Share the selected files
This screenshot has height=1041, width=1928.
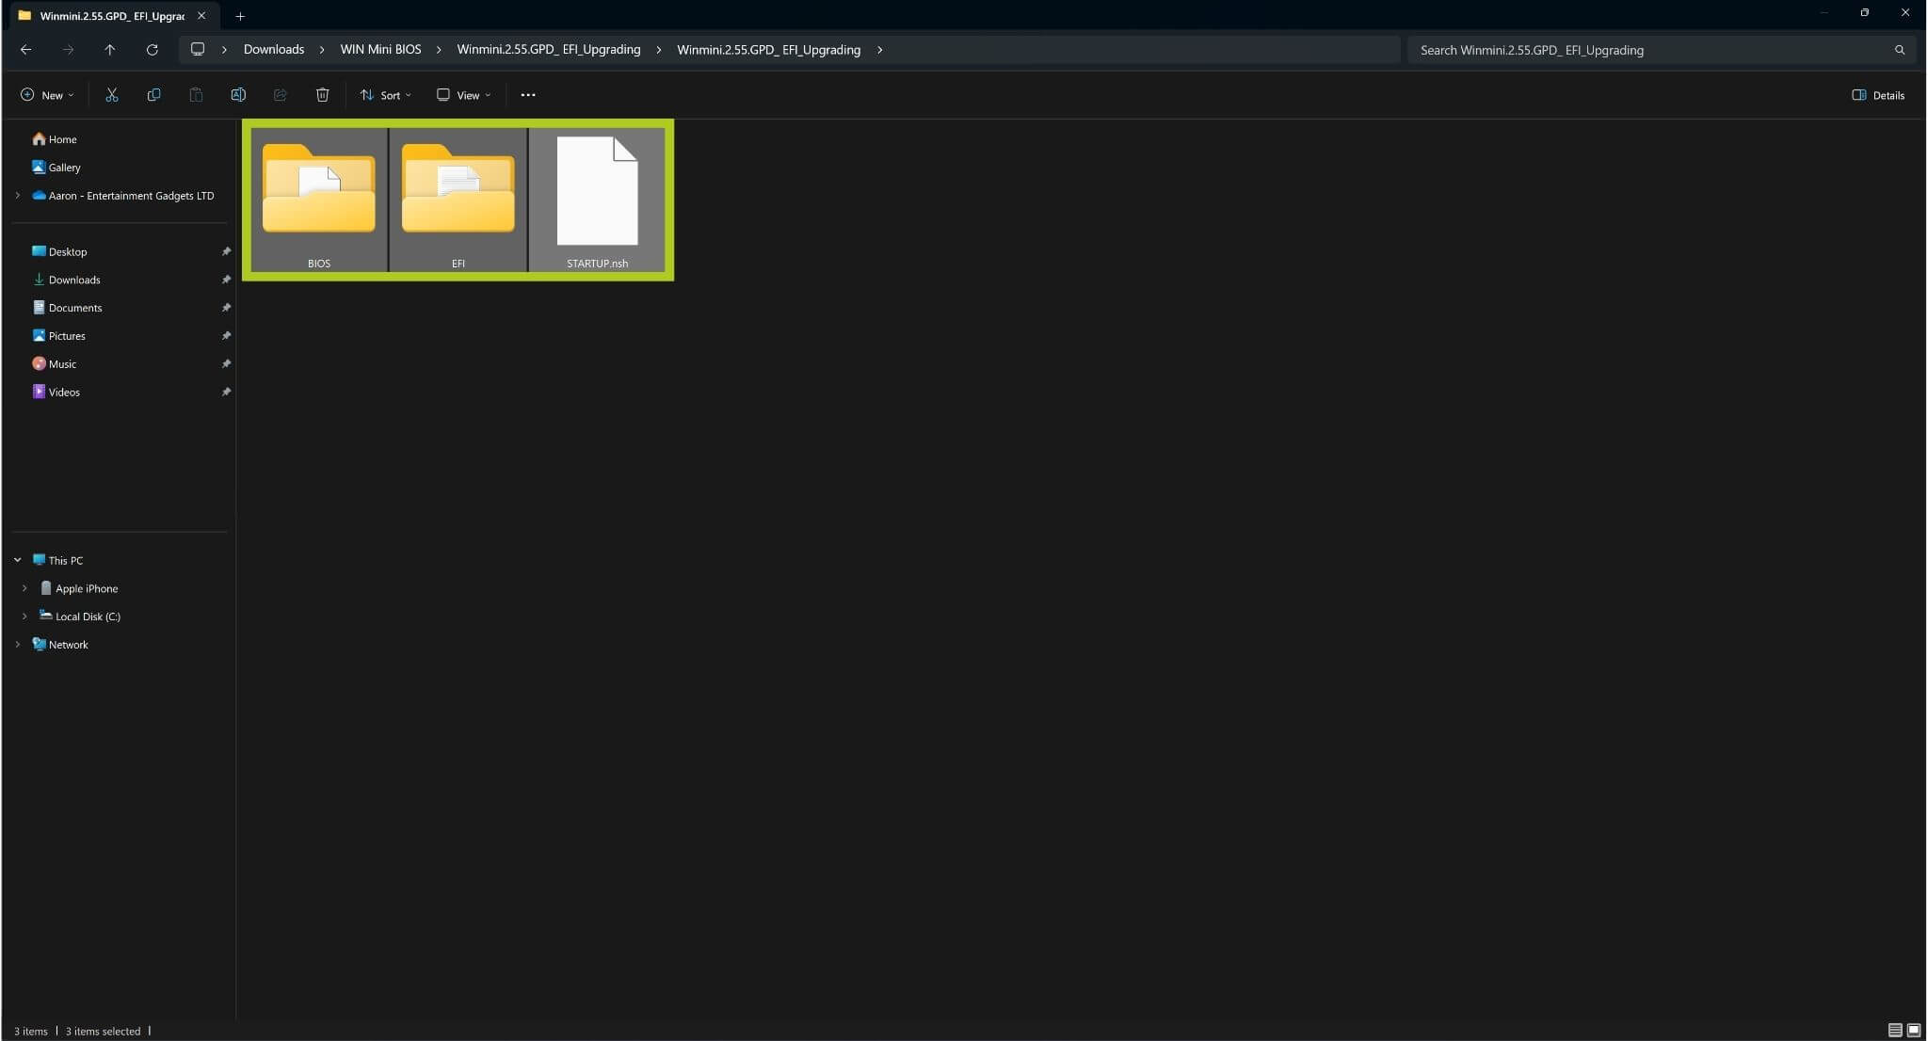279,94
